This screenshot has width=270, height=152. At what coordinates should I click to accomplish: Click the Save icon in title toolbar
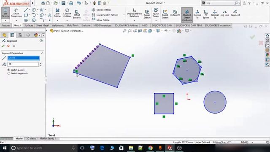(64, 3)
